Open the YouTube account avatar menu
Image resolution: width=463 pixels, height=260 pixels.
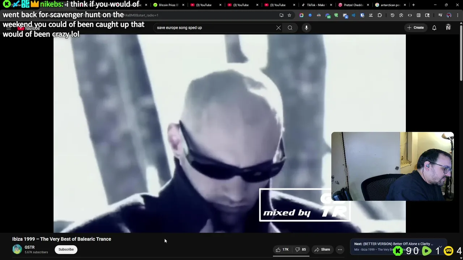448,28
